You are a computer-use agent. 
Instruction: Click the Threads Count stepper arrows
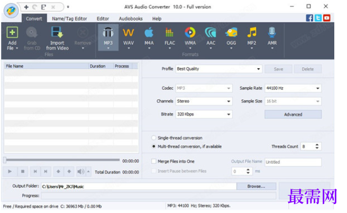pos(317,146)
